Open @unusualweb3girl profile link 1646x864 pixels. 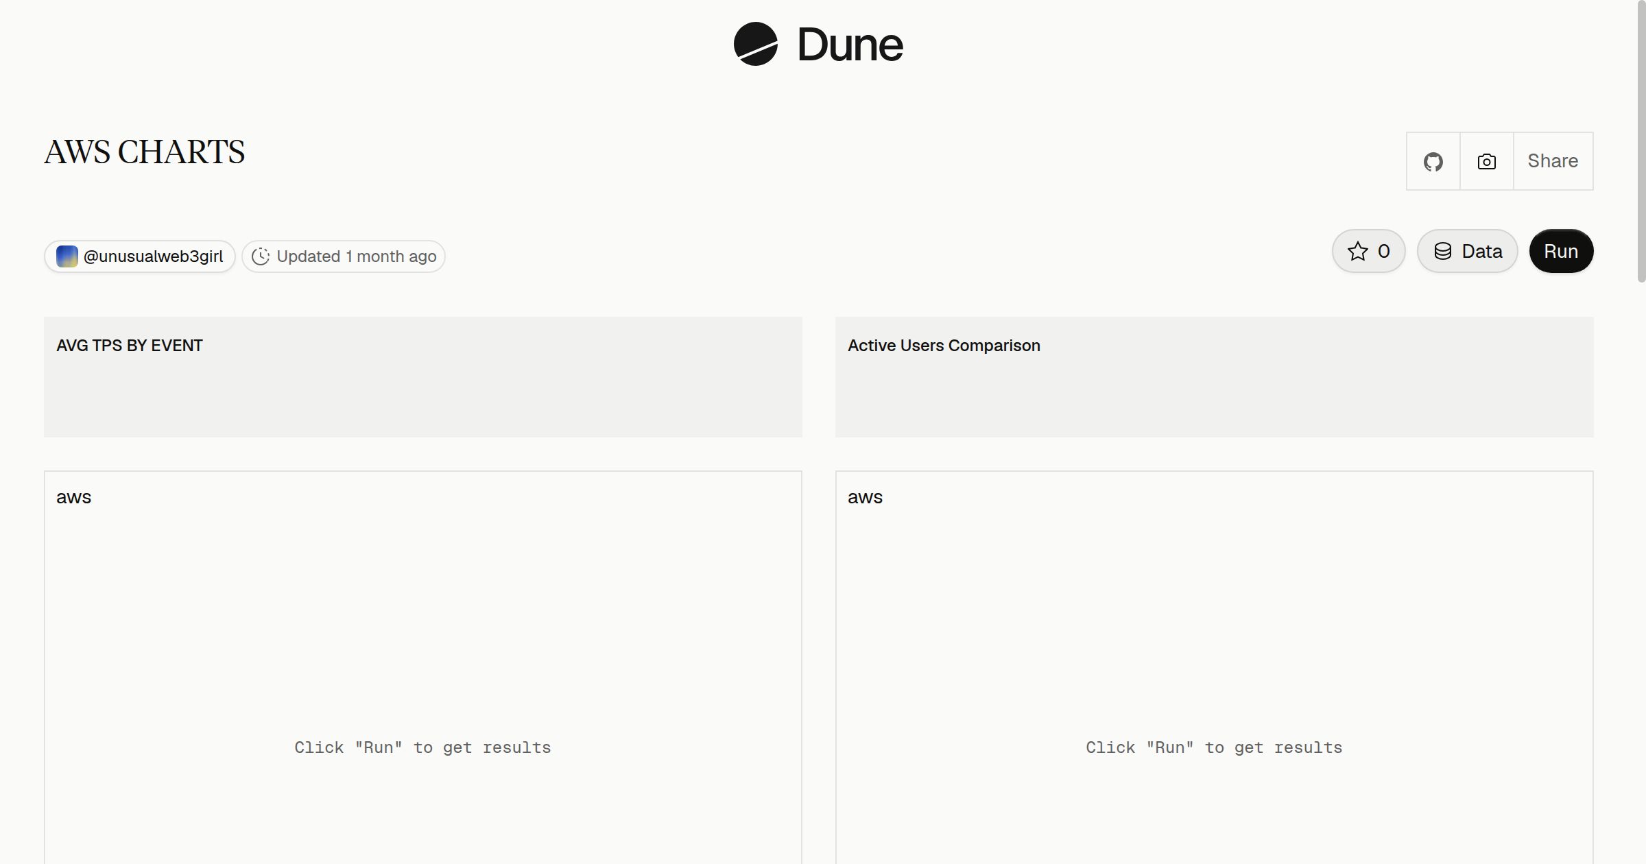pyautogui.click(x=140, y=256)
